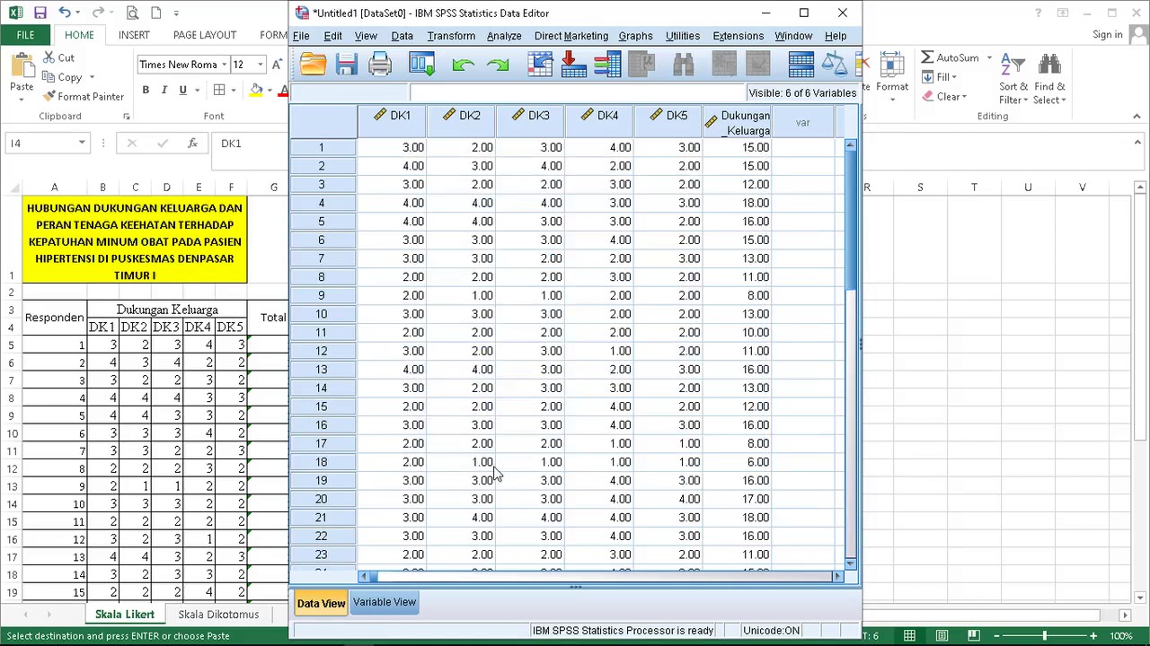This screenshot has width=1150, height=646.
Task: Click the Paste button in Excel
Action: click(x=22, y=74)
